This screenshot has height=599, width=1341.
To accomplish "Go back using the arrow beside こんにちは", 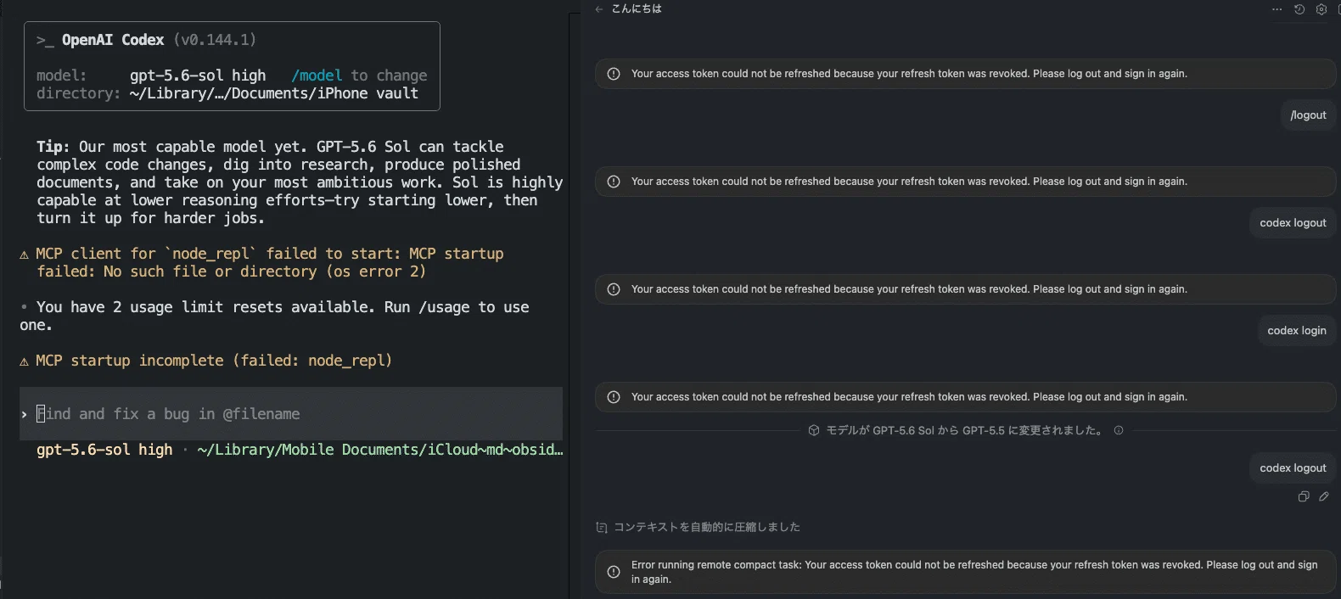I will tap(599, 9).
